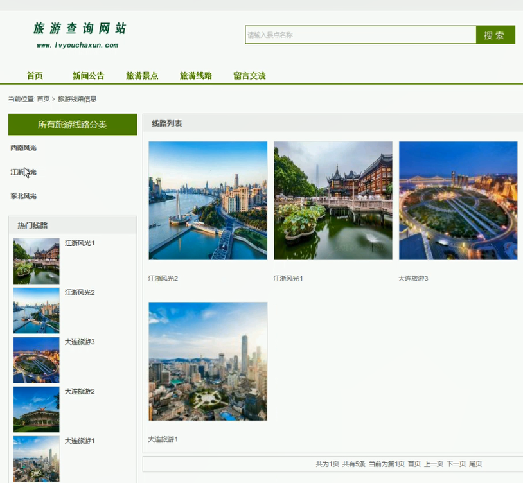Viewport: 523px width, 483px height.
Task: Open 江浙风光2 thumbnail in 热门线路
Action: coord(37,310)
